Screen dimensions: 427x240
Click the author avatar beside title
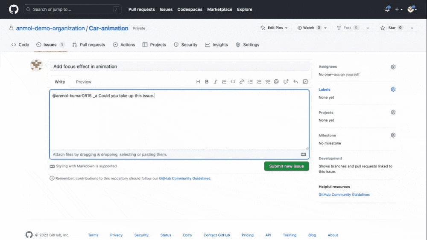pyautogui.click(x=36, y=65)
